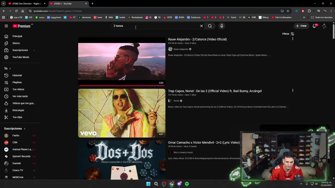Open Suscripciones in the sidebar

pyautogui.click(x=20, y=50)
